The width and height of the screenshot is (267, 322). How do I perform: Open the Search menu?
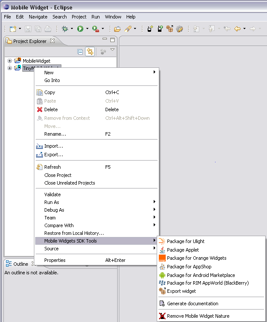(60, 17)
